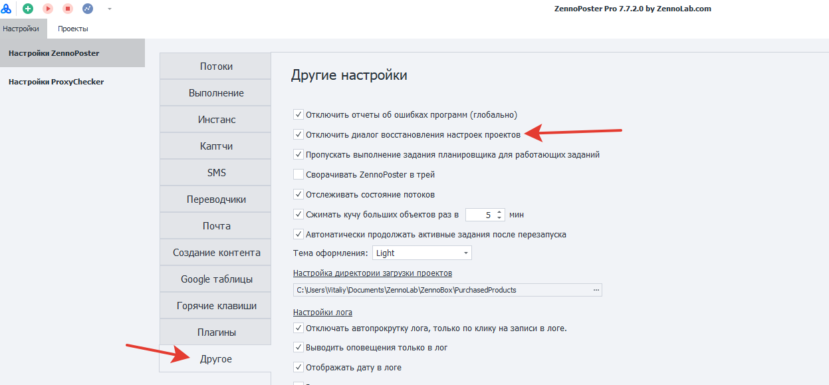Click Настройка директории загрузки проектов heading
The image size is (829, 385).
coord(372,273)
